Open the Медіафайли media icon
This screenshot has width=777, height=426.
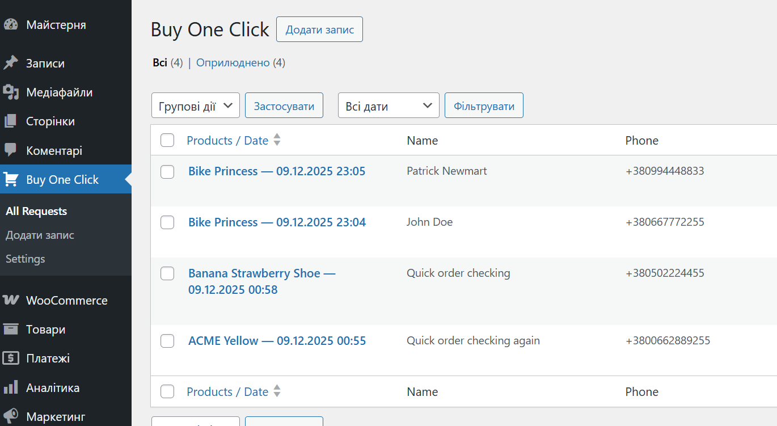click(x=10, y=92)
